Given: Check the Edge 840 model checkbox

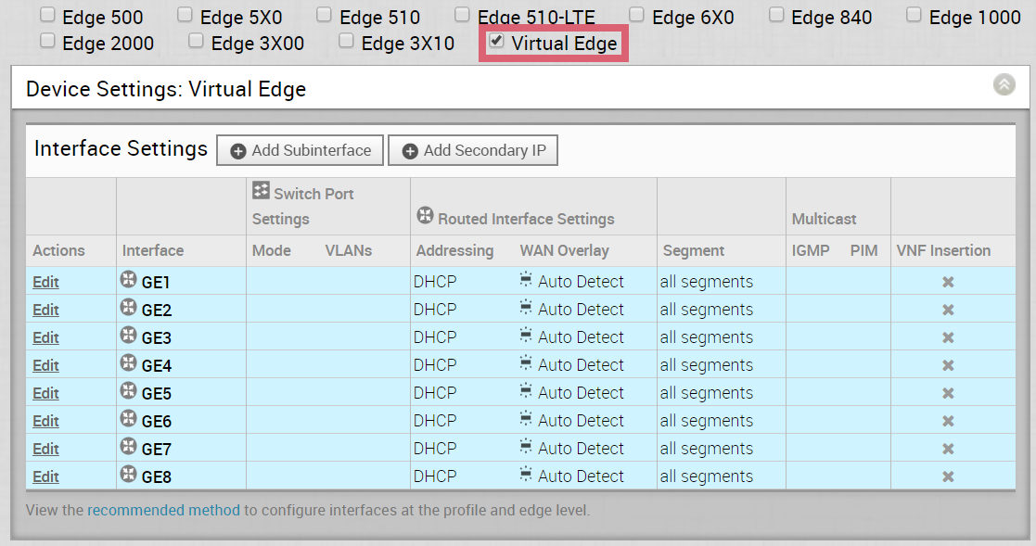Looking at the screenshot, I should [x=776, y=15].
